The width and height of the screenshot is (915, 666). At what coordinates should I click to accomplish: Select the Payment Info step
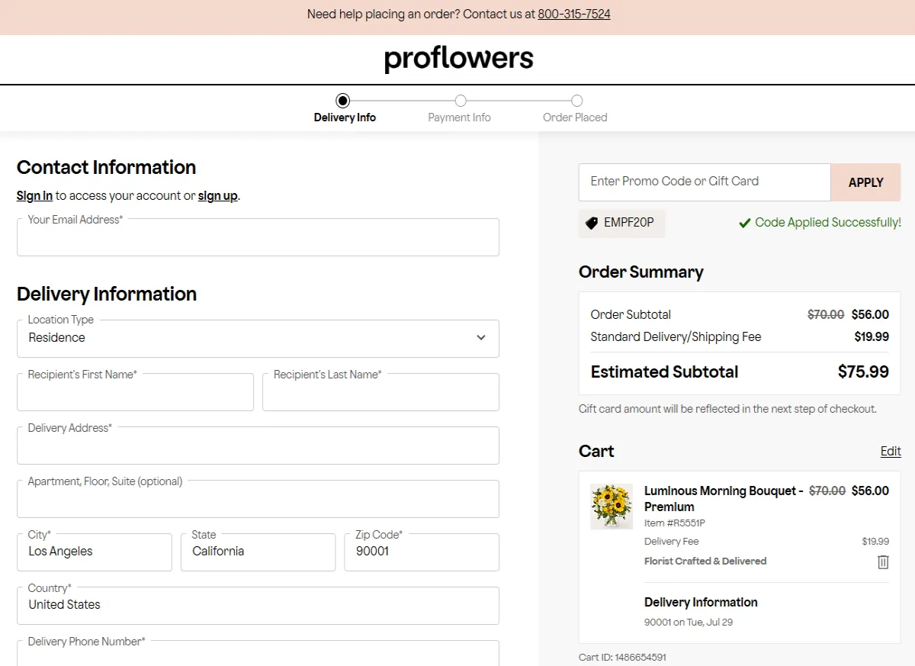click(x=460, y=101)
